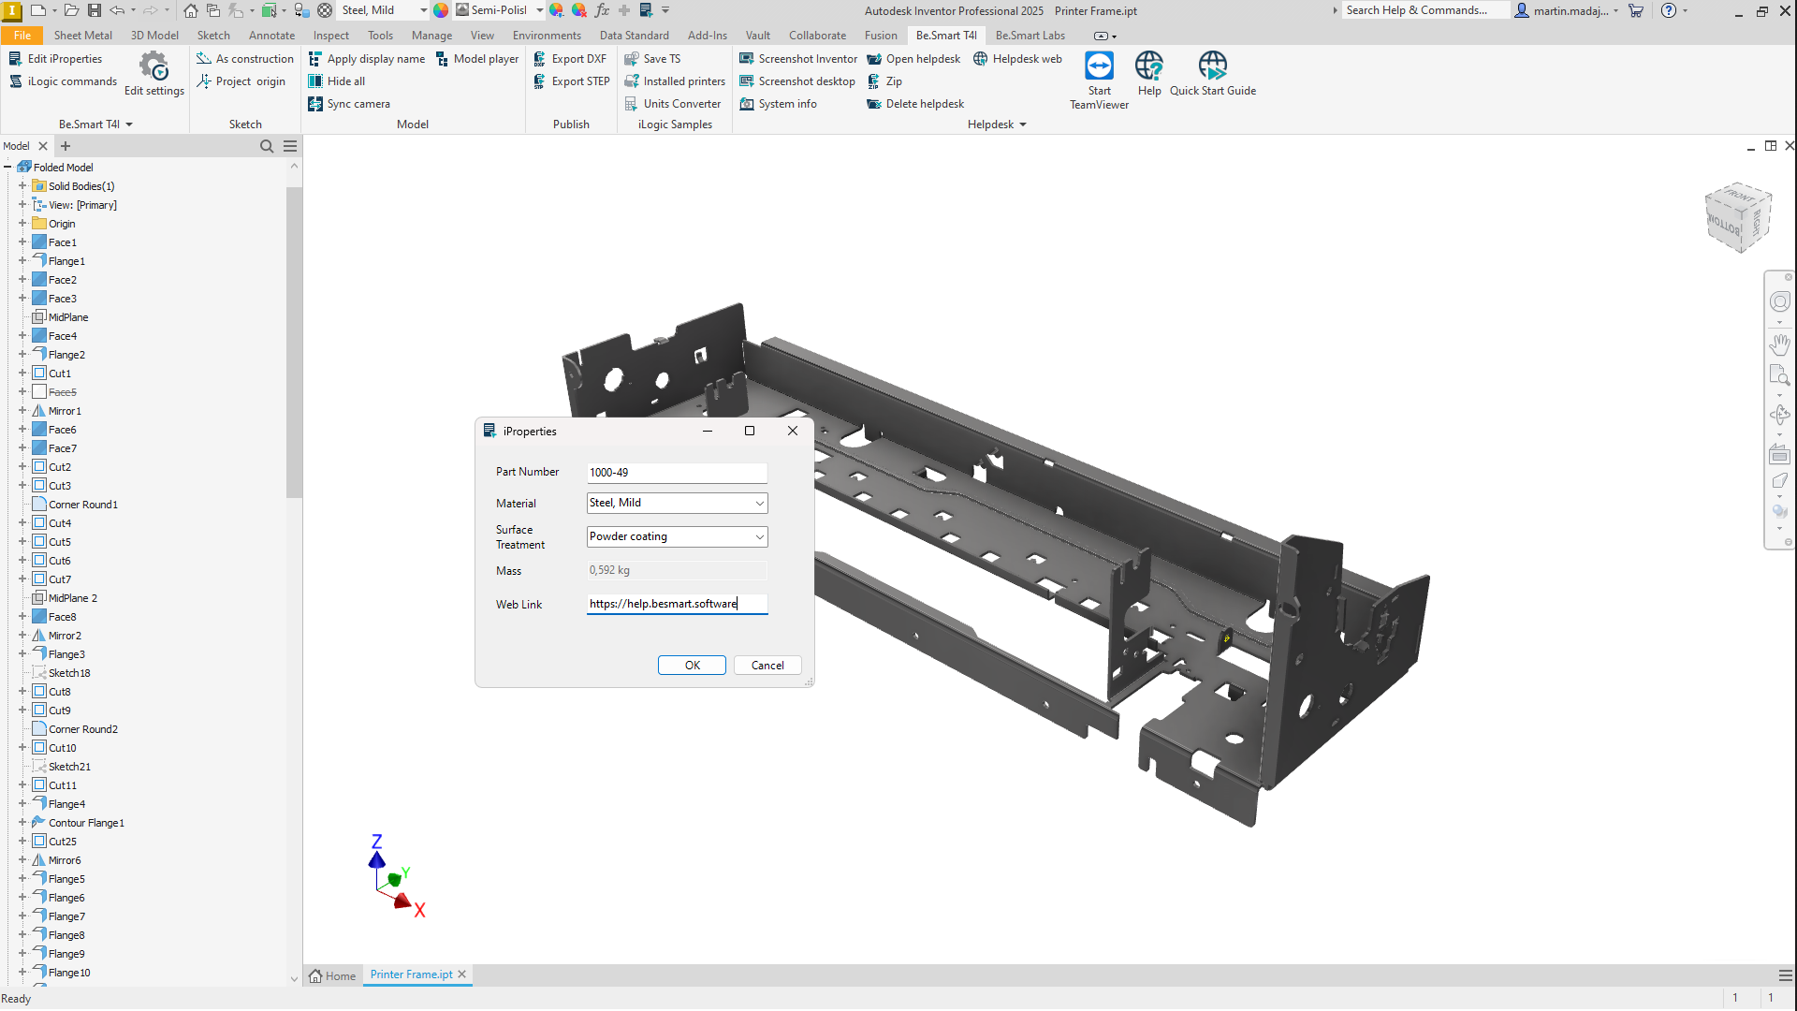Select the Pan hand tool in navigation bar

pyautogui.click(x=1779, y=344)
